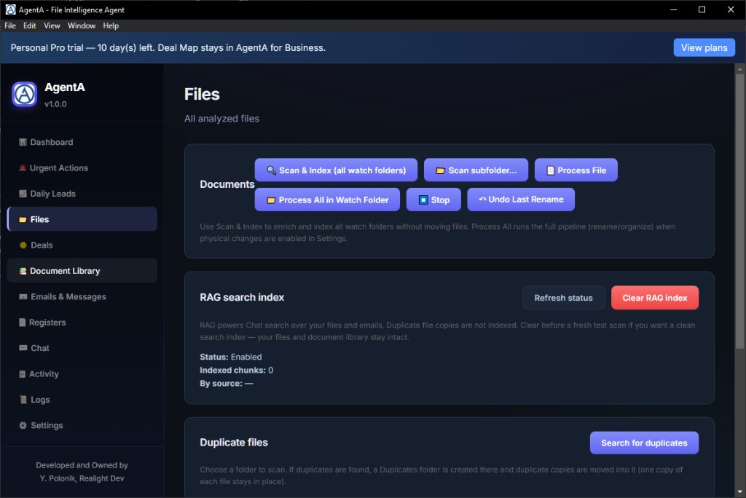The width and height of the screenshot is (746, 498).
Task: Click the 'Duplicate files' heading
Action: [234, 443]
